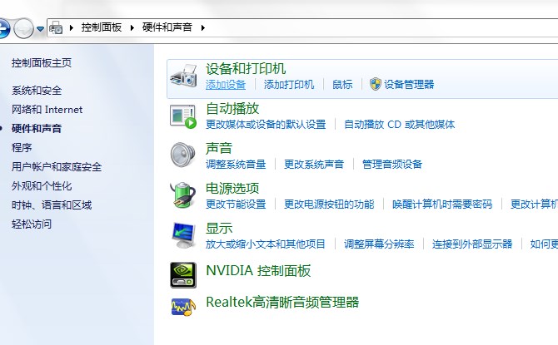Click the Realtek audio manager icon
The height and width of the screenshot is (345, 558).
point(183,306)
